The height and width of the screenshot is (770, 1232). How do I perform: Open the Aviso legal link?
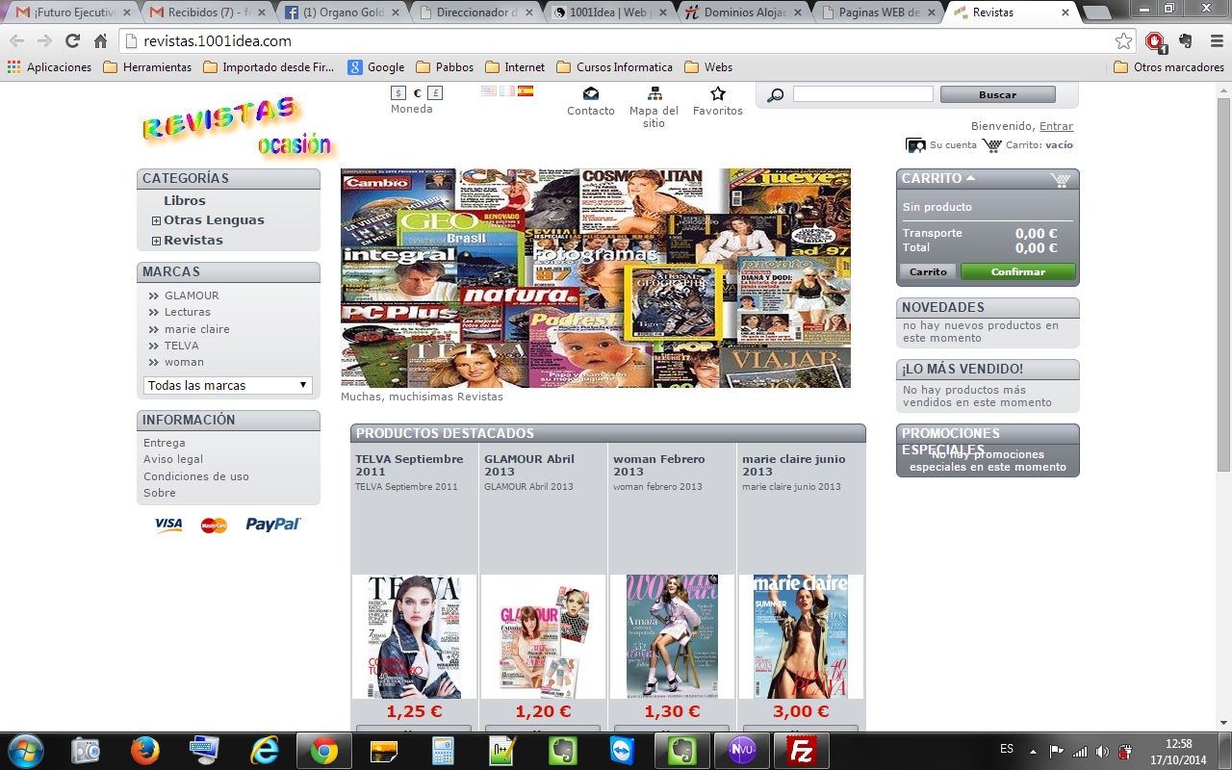(173, 459)
